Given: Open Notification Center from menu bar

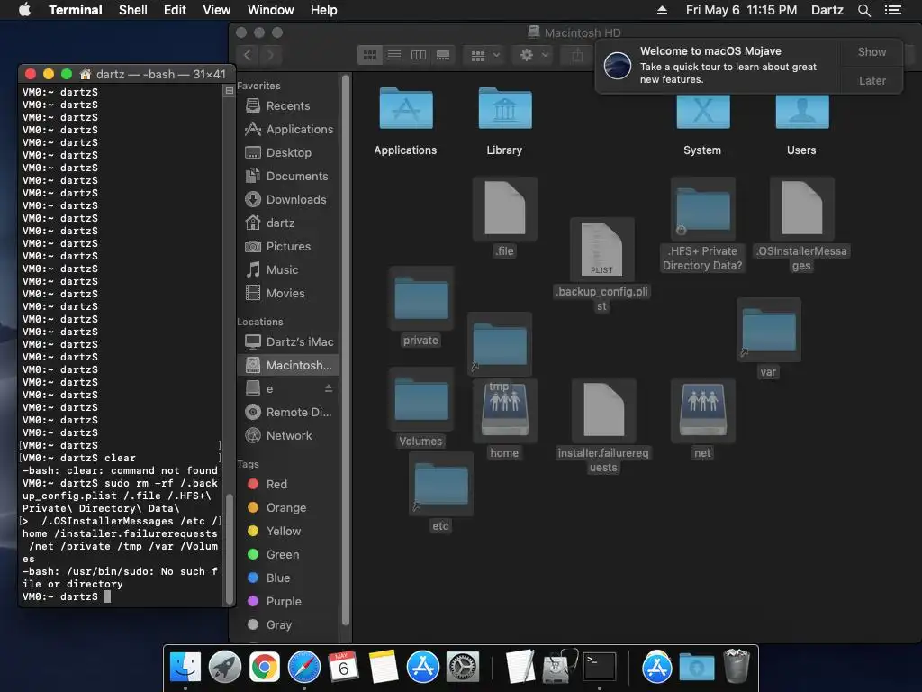Looking at the screenshot, I should tap(893, 10).
